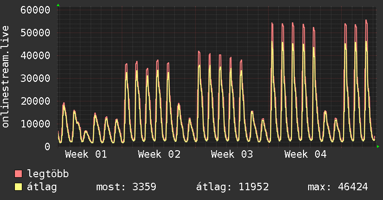
Task: Select the Week 04 axis label
Action: (x=305, y=154)
